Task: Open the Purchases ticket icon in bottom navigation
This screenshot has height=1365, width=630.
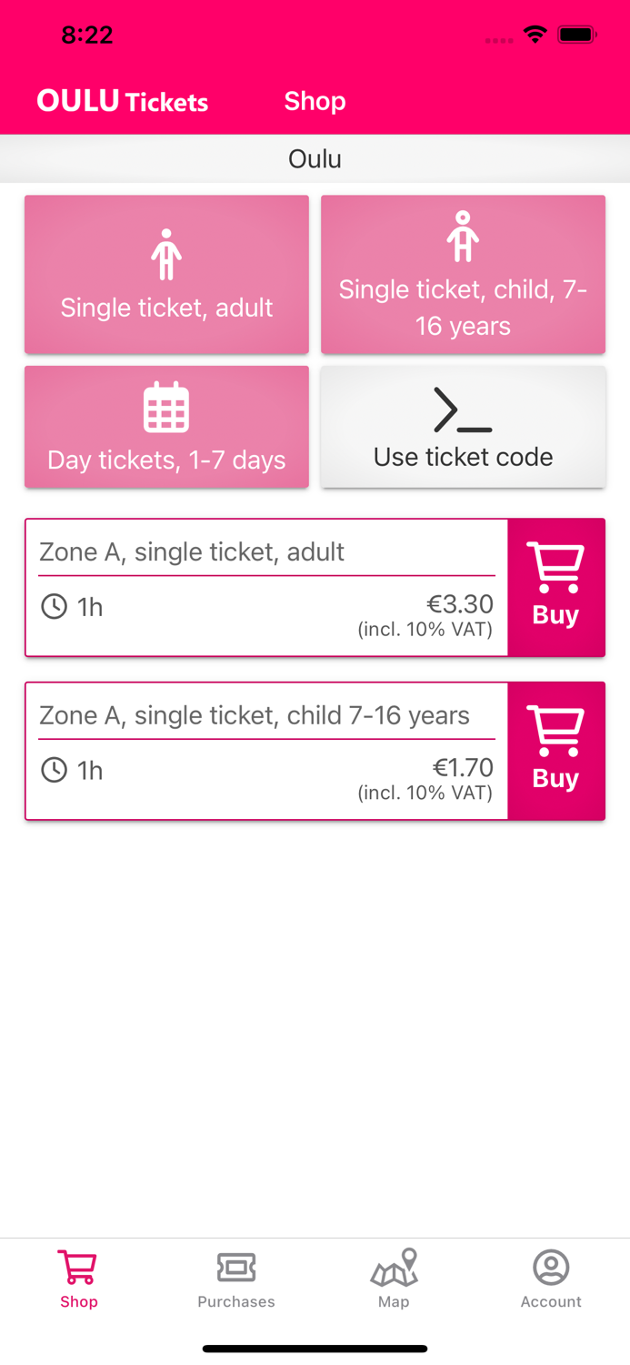Action: (236, 1266)
